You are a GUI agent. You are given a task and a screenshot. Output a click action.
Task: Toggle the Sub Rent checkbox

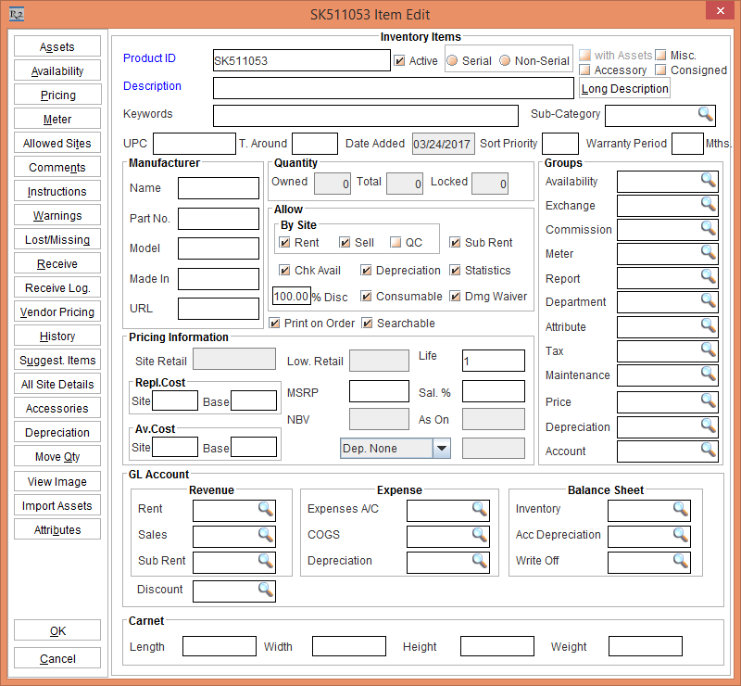[455, 242]
